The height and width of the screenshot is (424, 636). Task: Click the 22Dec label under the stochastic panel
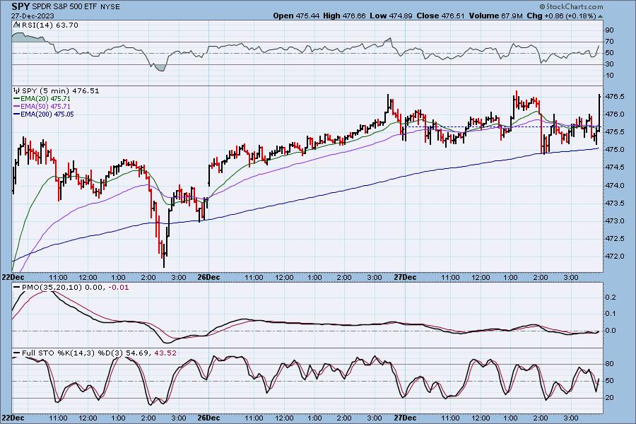(x=13, y=418)
